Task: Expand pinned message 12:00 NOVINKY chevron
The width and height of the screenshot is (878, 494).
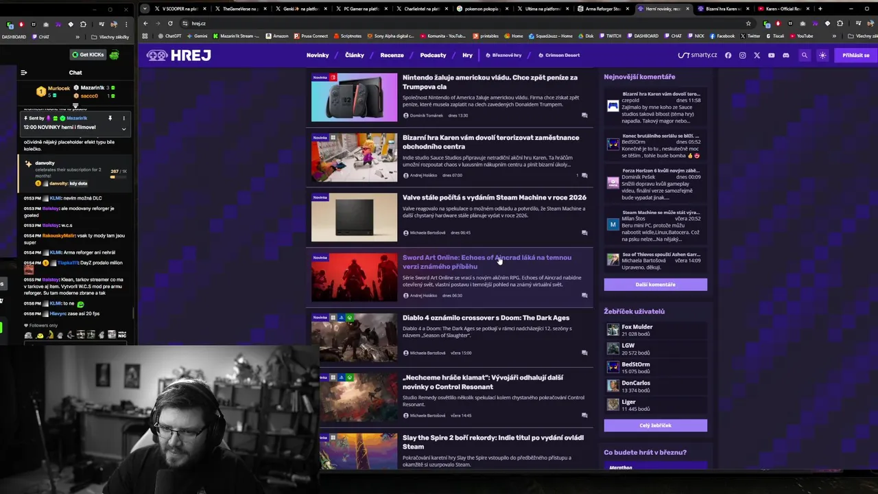Action: (123, 128)
